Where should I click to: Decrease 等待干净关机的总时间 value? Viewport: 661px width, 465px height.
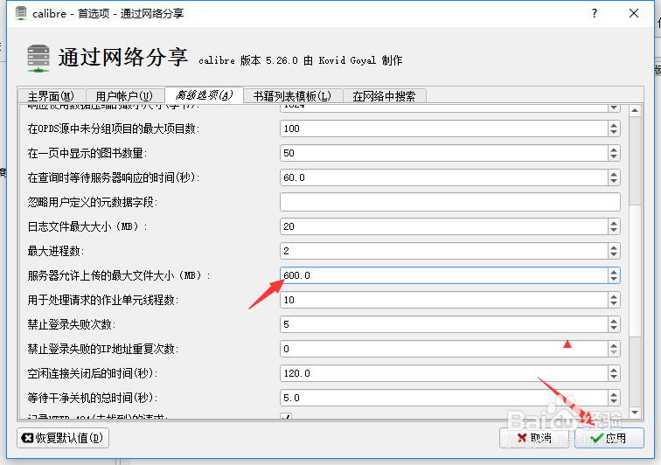[x=614, y=401]
